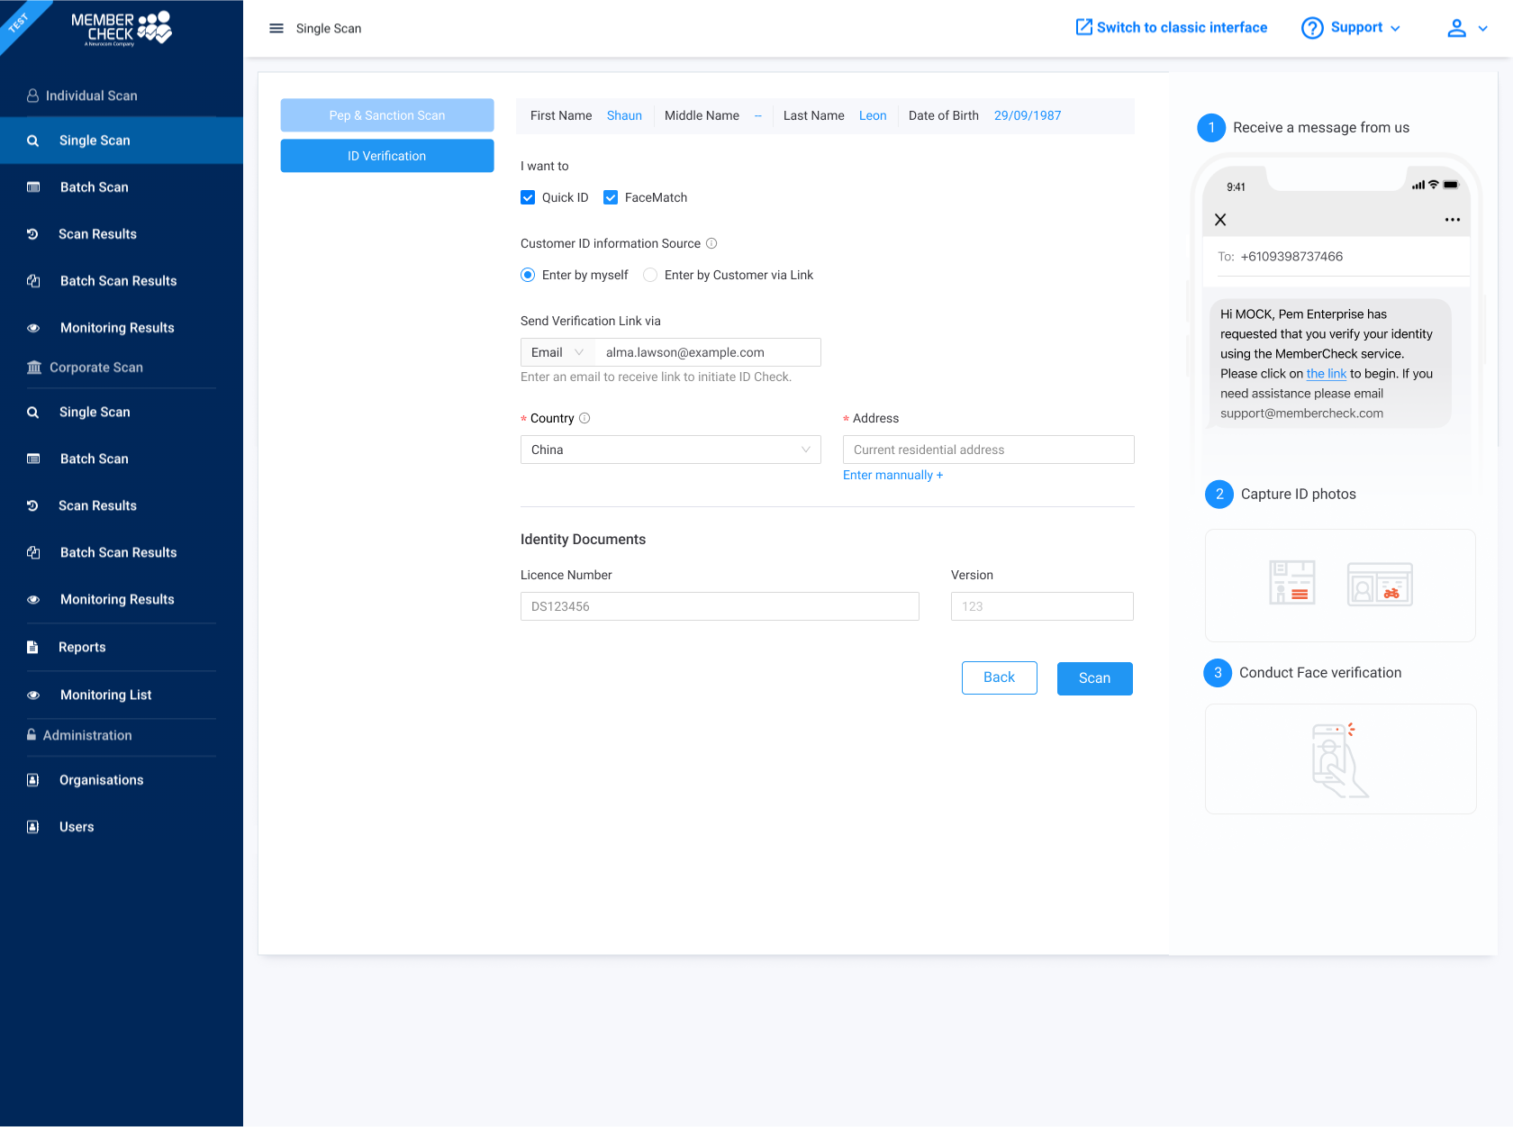Select Enter by Customer via Link radio
Screen dimensions: 1513x1127
point(650,275)
